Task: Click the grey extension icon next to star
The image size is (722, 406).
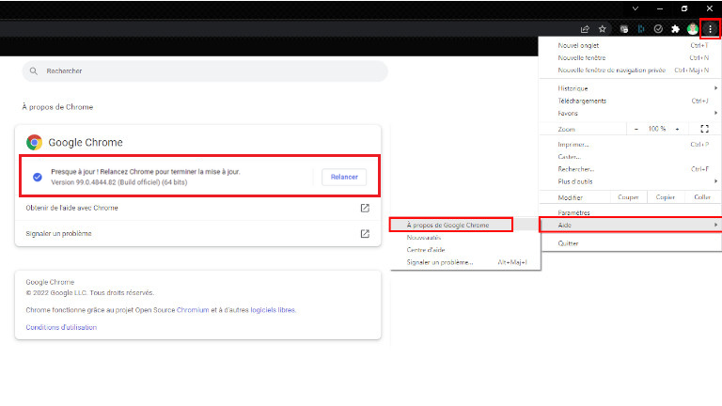Action: point(624,29)
